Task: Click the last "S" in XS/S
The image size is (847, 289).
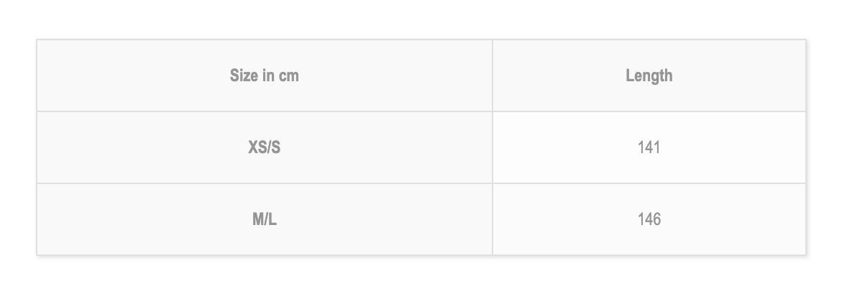Action: 276,147
